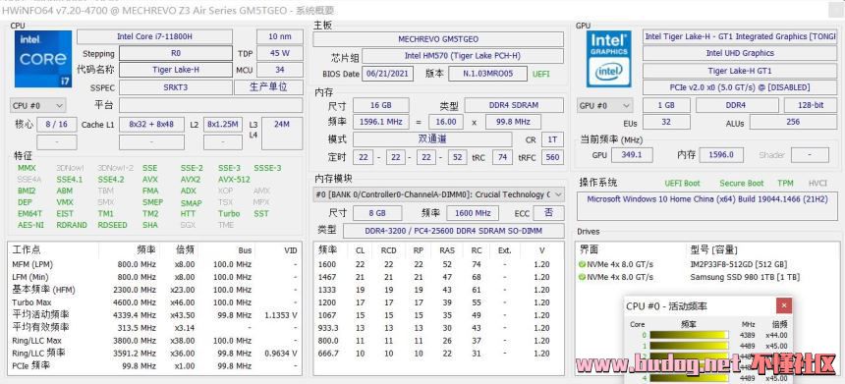Select the MCU value 34
The width and height of the screenshot is (845, 384).
pos(280,70)
